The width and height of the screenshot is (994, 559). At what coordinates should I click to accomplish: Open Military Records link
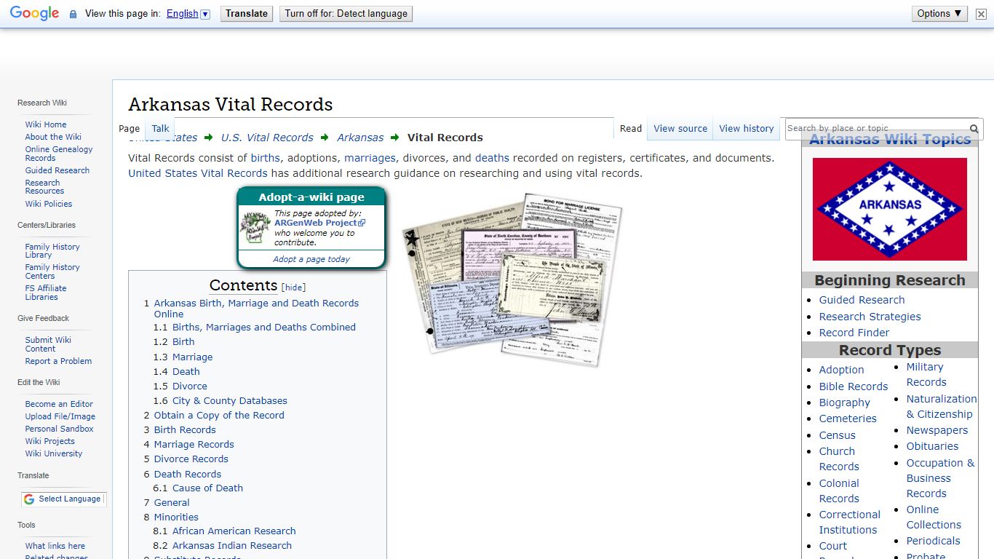(926, 375)
